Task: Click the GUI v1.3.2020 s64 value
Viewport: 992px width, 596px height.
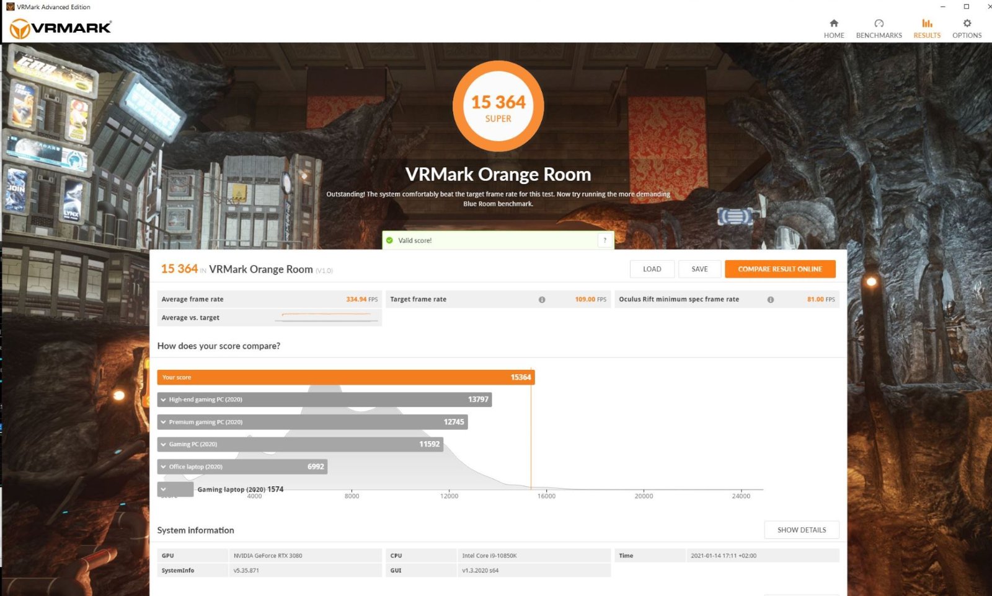Action: (480, 571)
